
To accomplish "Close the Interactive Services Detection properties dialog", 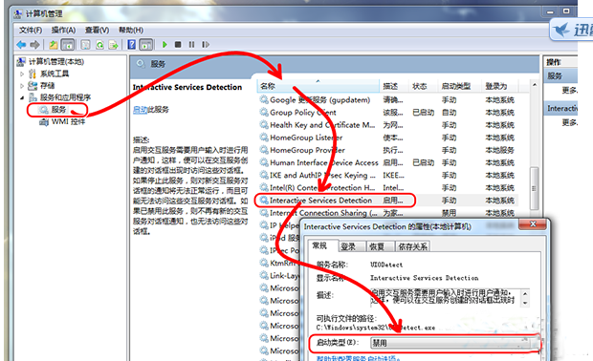I will 533,224.
